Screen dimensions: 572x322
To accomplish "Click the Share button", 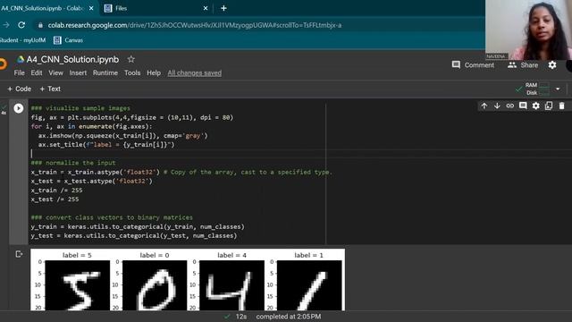I will (523, 65).
